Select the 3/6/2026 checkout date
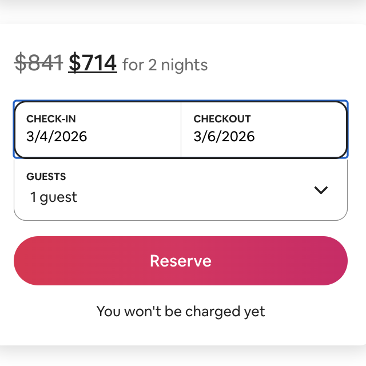 (224, 137)
